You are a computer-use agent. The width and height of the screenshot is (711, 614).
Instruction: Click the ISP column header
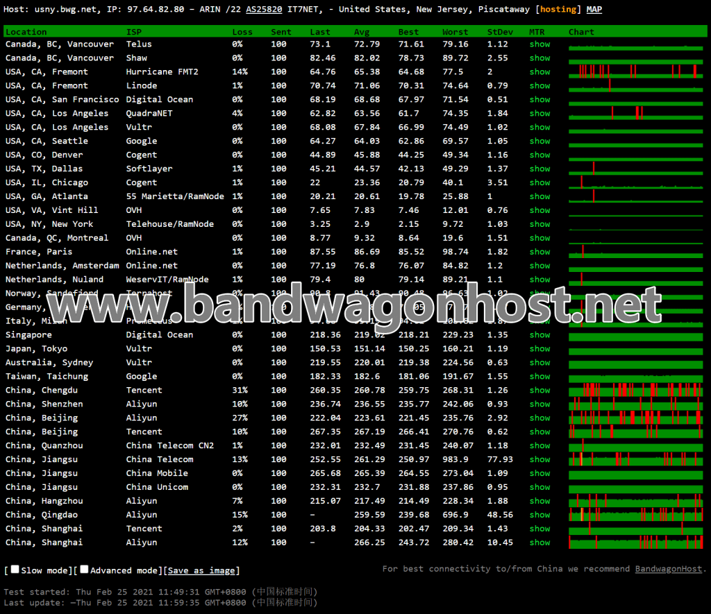[134, 32]
